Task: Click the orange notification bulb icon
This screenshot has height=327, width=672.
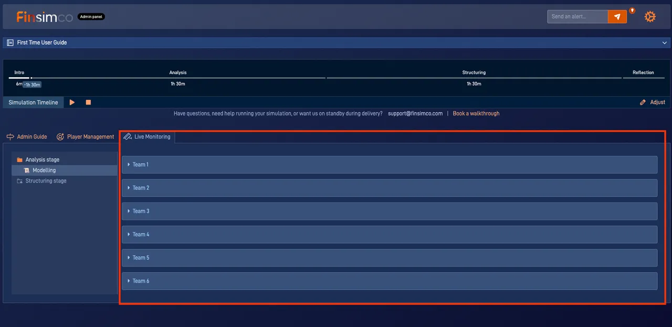Action: (x=632, y=11)
